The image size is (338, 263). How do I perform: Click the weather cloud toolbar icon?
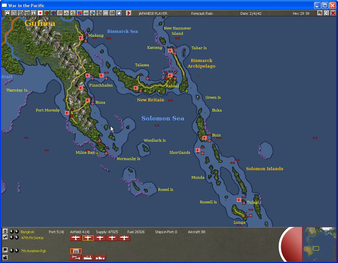pos(119,13)
